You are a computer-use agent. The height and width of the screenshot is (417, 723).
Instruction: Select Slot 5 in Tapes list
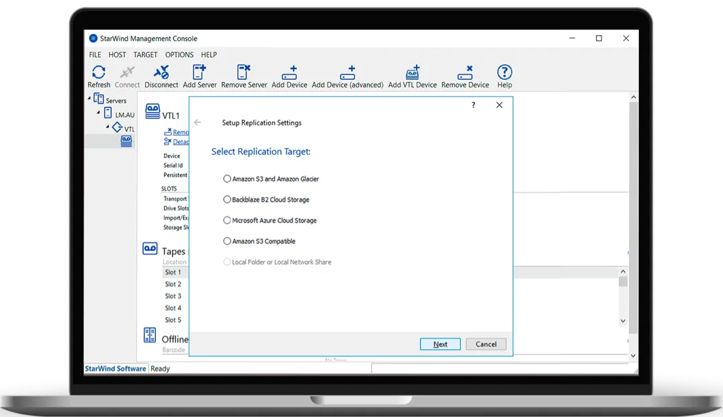click(173, 320)
